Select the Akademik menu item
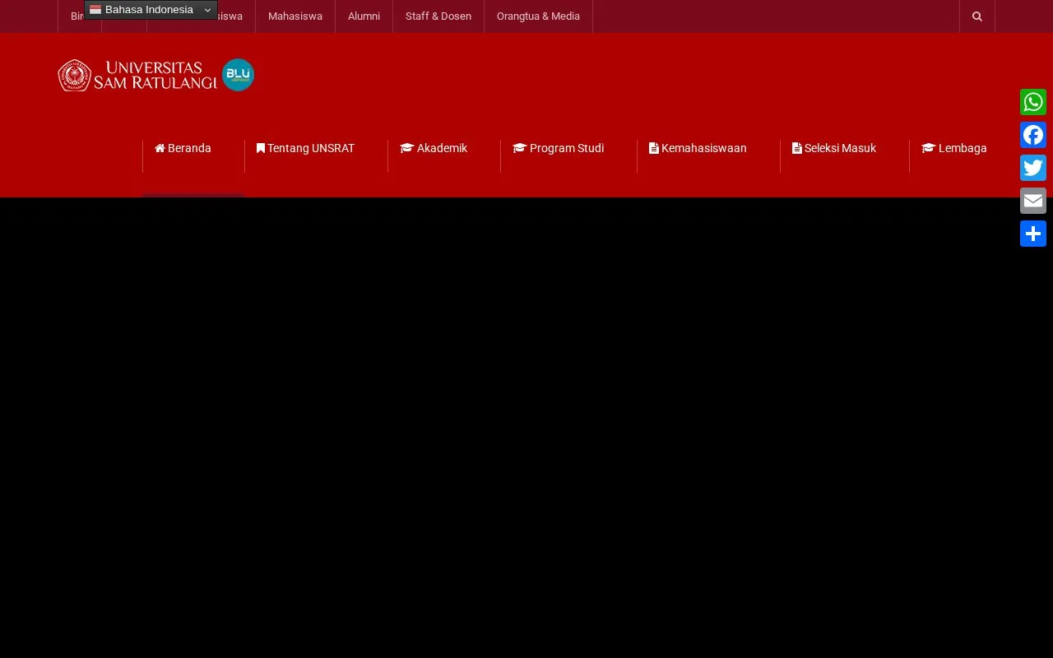The image size is (1053, 658). 434,149
